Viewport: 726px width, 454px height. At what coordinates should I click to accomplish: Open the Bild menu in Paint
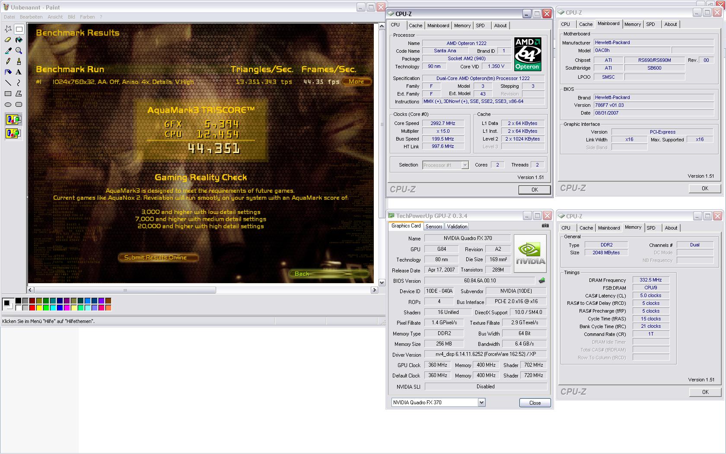pos(71,17)
